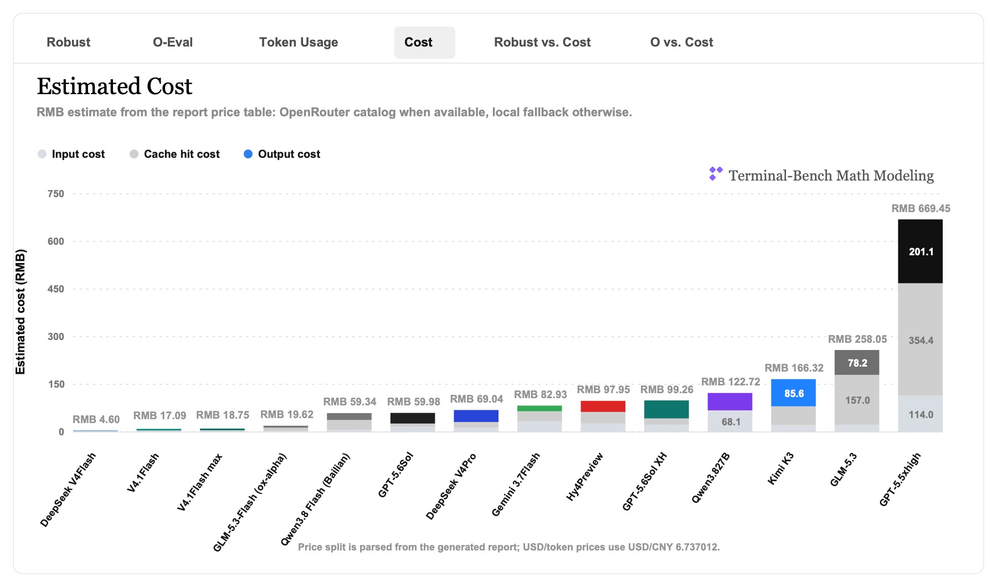The height and width of the screenshot is (587, 997).
Task: Click the RMB 669.45 total label
Action: (x=921, y=209)
